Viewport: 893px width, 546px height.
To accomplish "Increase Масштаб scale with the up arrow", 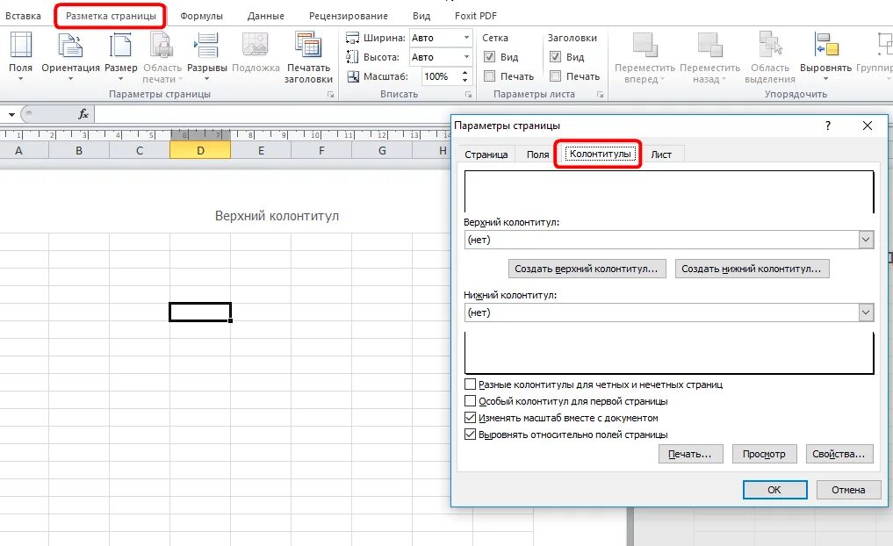I will (x=465, y=73).
